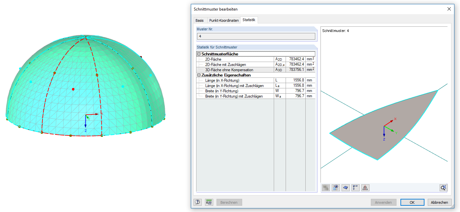The image size is (460, 212).
Task: Click the W symbol cell
Action: [280, 91]
